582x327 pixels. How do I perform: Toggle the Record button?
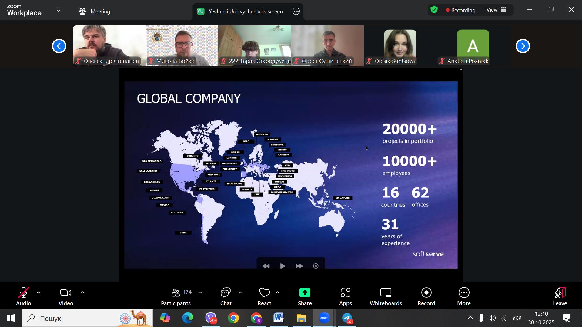click(426, 296)
